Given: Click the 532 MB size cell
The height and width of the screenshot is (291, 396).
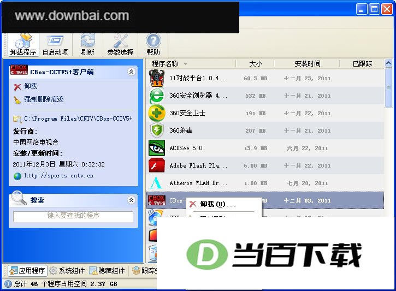Looking at the screenshot, I should [x=255, y=96].
